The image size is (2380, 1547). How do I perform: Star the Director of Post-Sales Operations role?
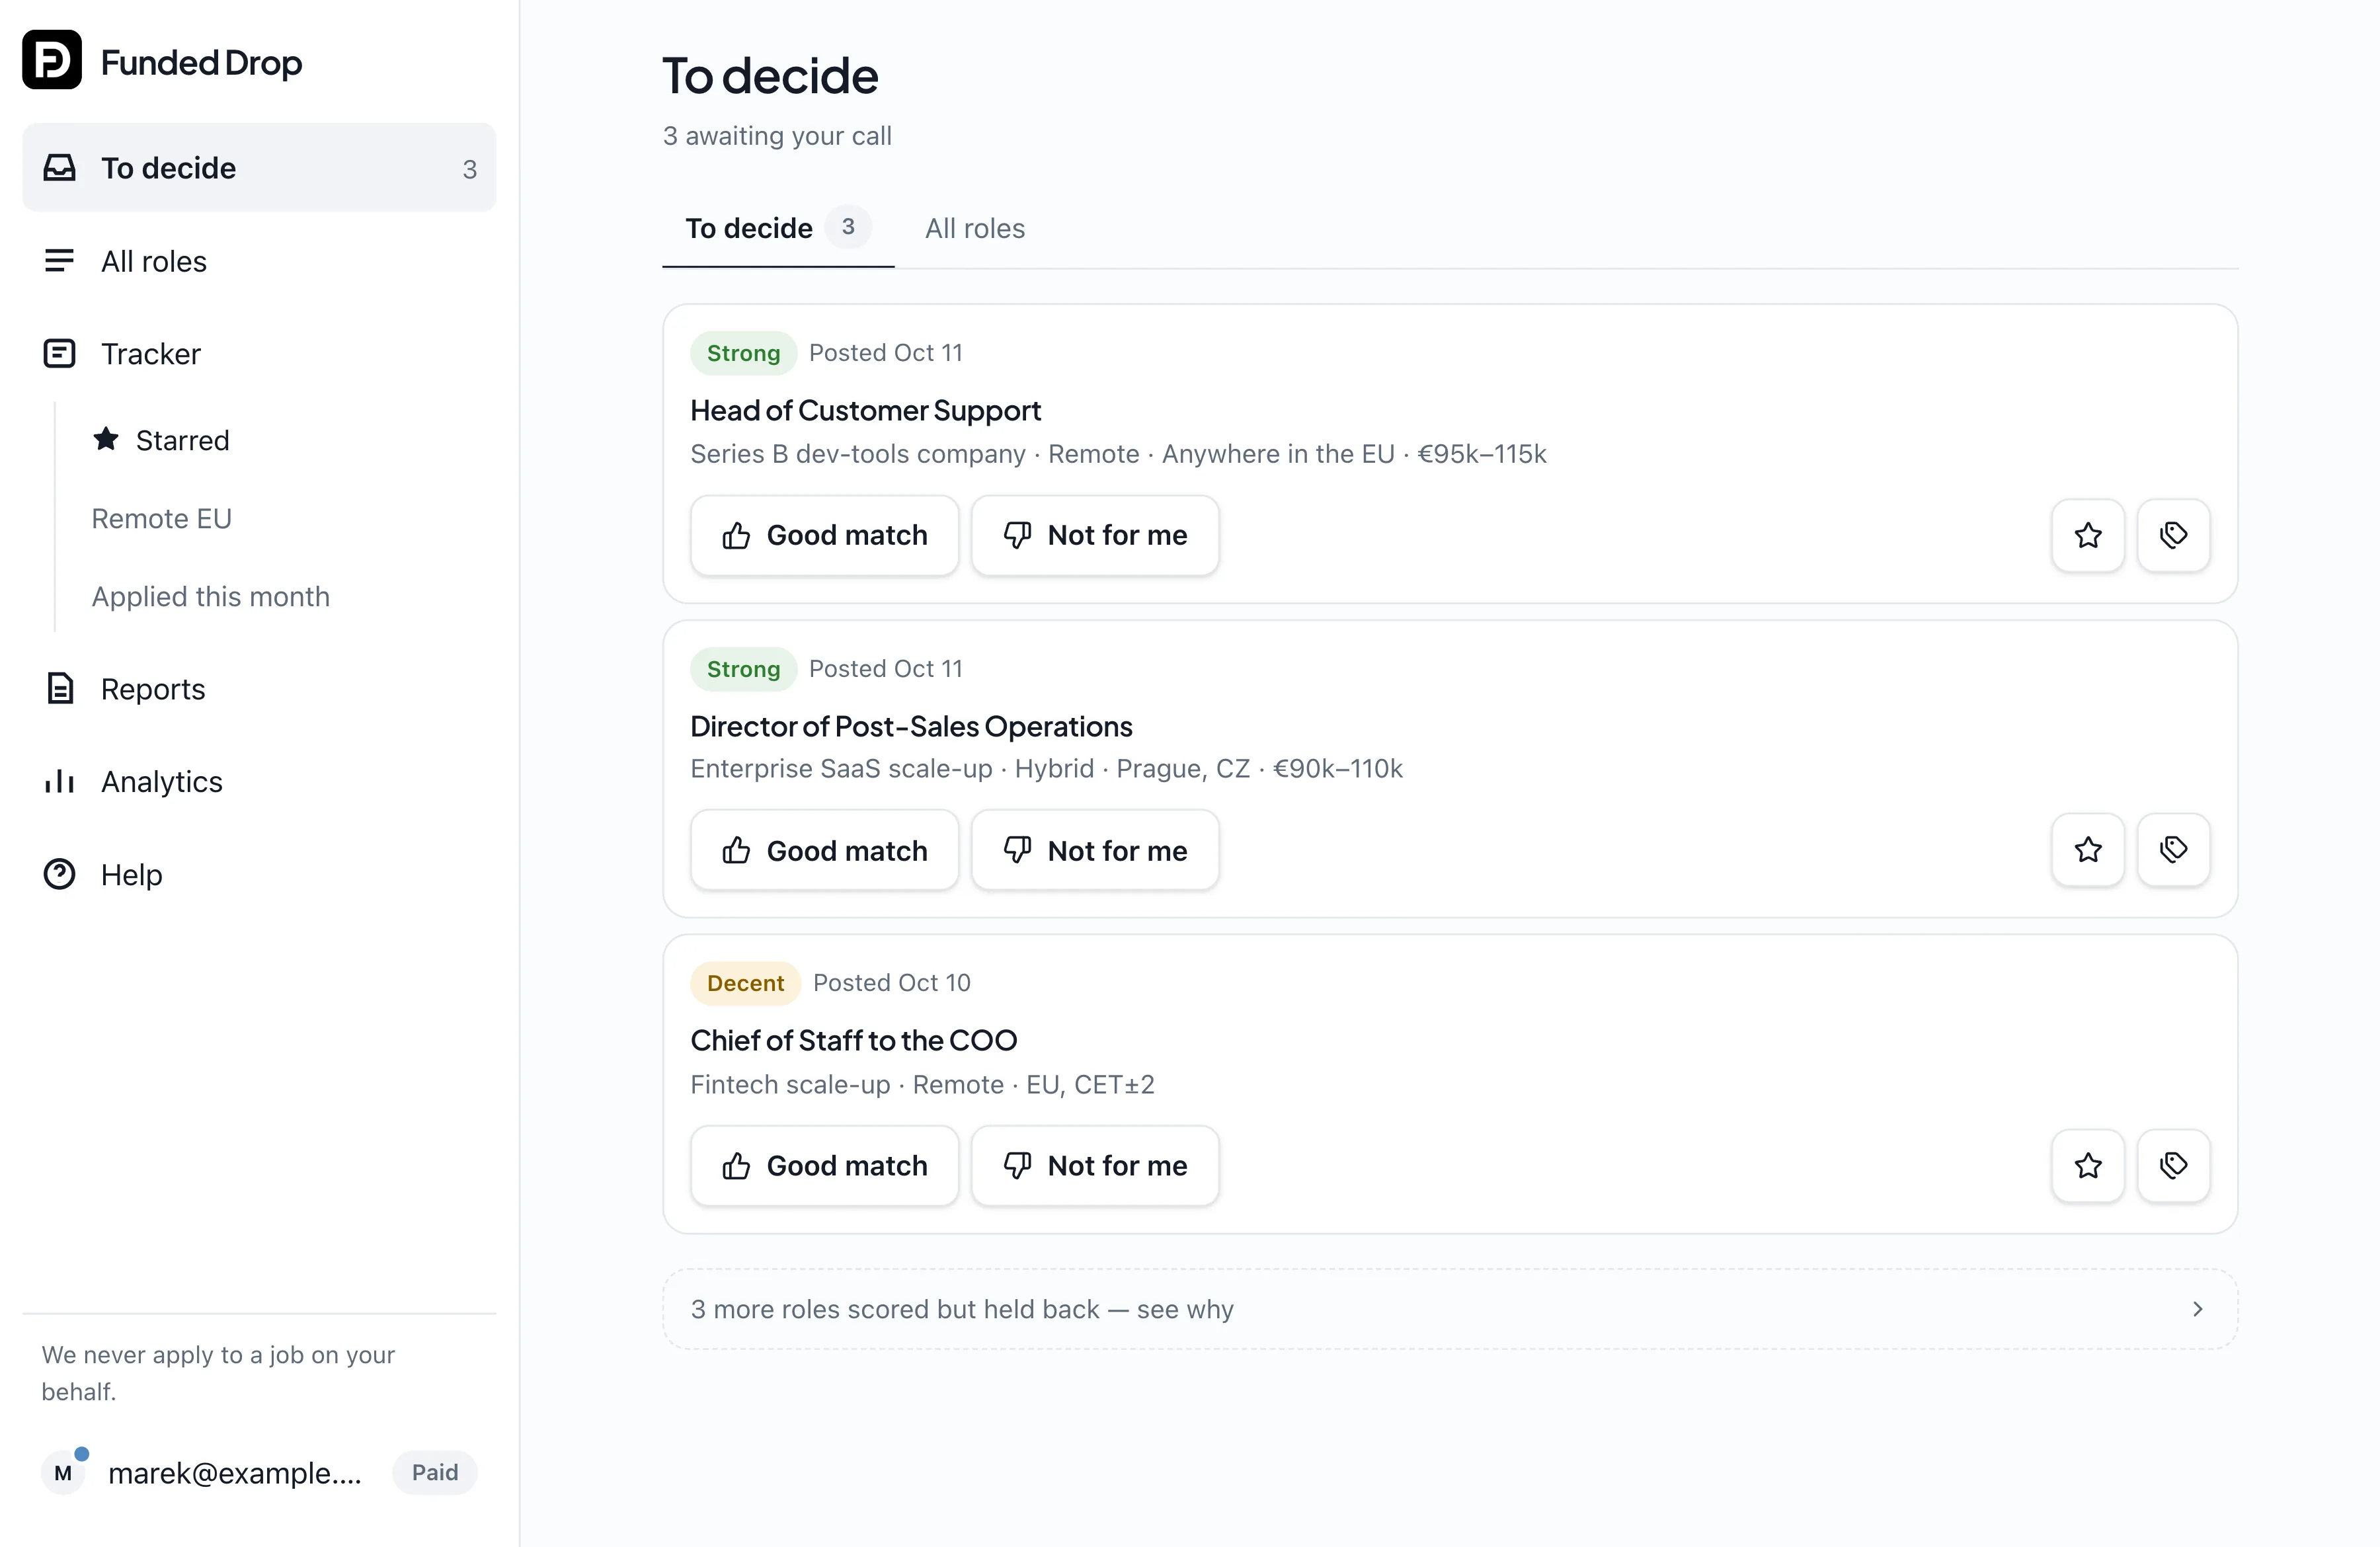click(2087, 850)
